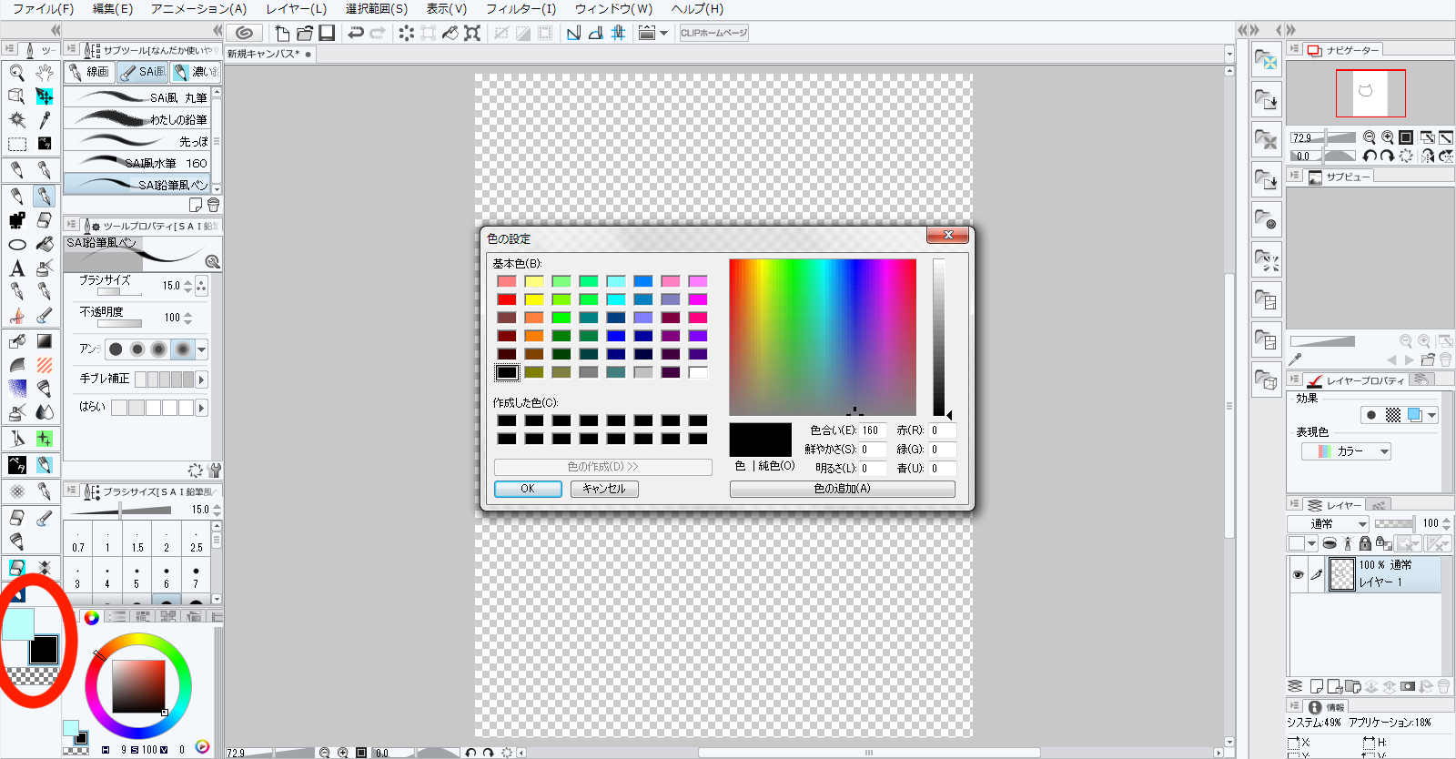This screenshot has width=1456, height=759.
Task: Open the フィルター(I) menu
Action: click(520, 9)
